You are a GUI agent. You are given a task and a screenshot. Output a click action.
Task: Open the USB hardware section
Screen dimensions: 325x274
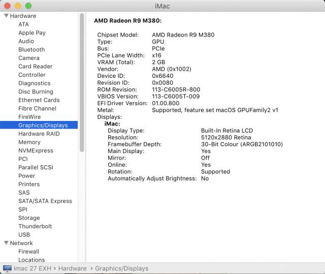24,235
